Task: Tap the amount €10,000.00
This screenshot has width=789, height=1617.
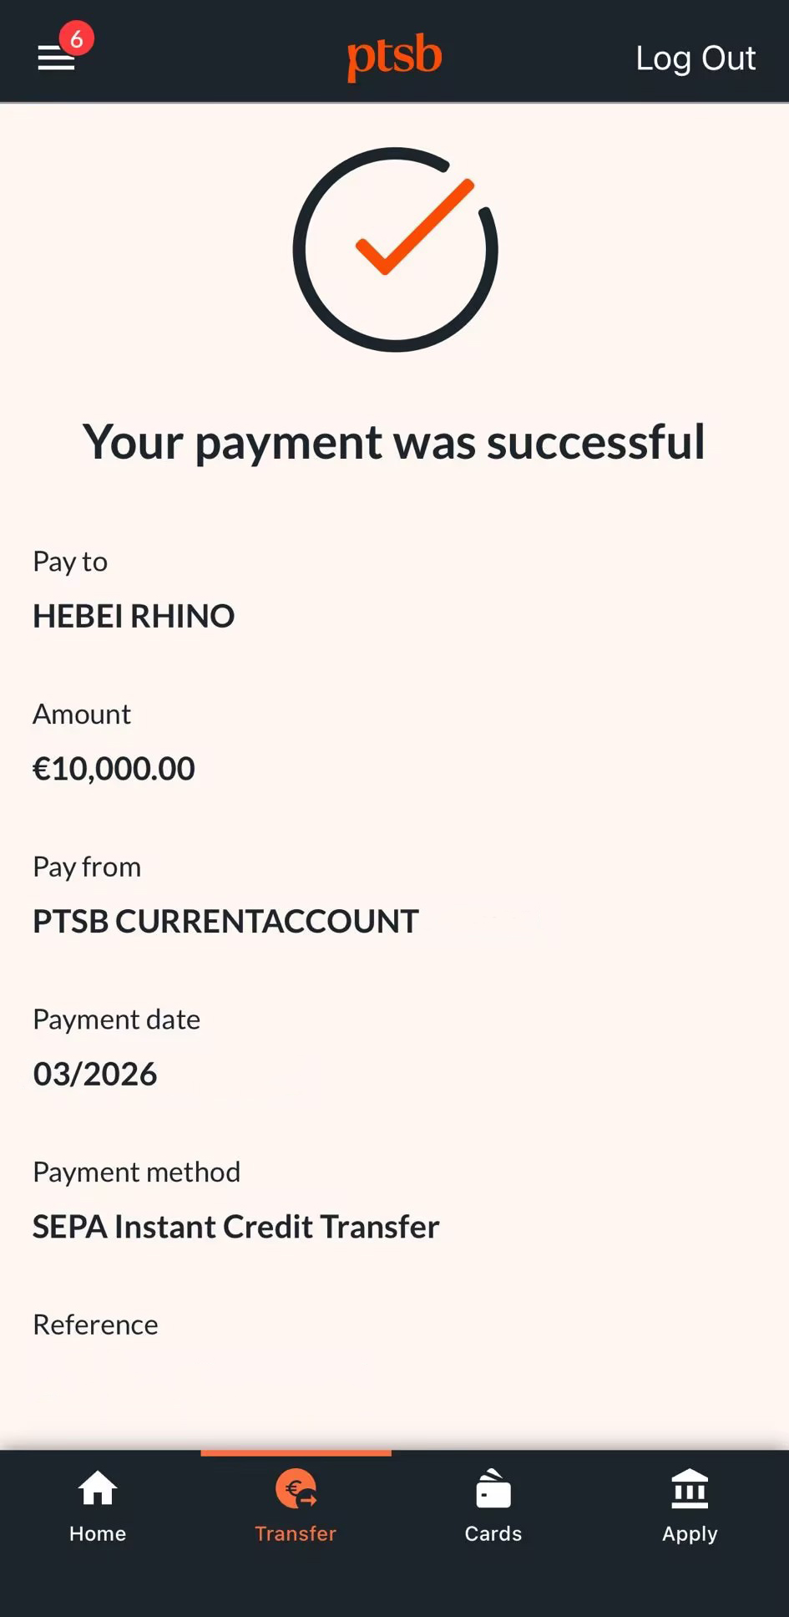Action: click(x=114, y=769)
